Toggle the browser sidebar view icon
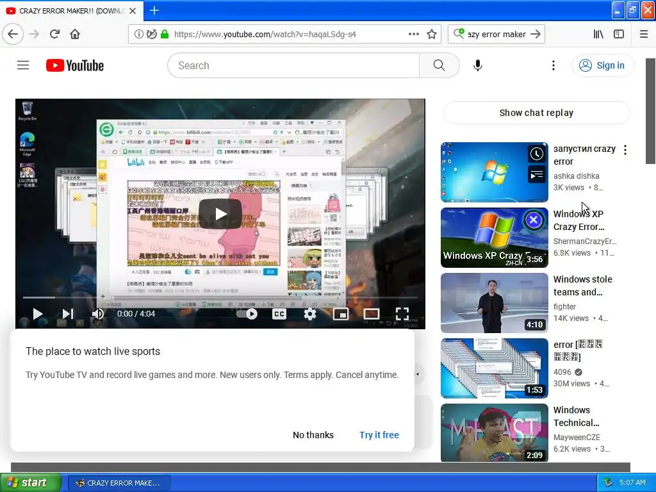The image size is (656, 492). (619, 34)
